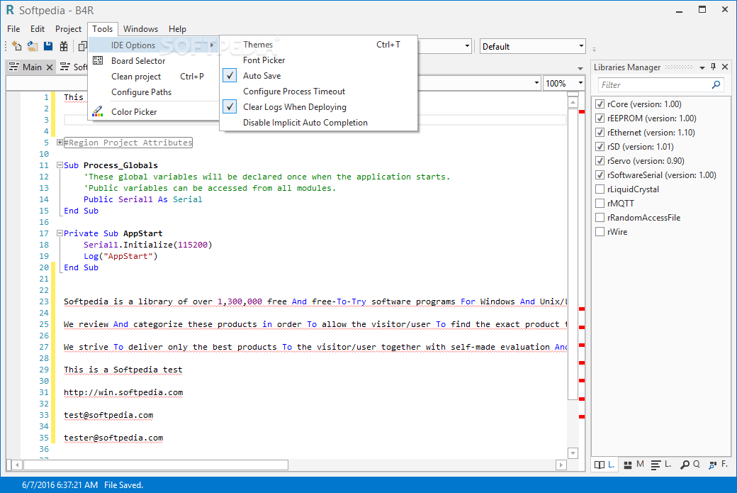
Task: Pin the Libraries Manager panel
Action: click(713, 67)
